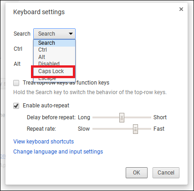This screenshot has height=191, width=194.
Task: Click the Repeat rate slider handle
Action: coord(135,129)
